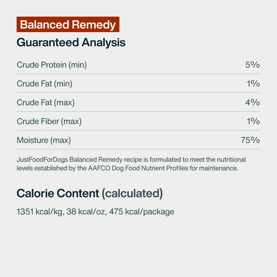Click the 75% moisture value
This screenshot has height=277, width=277.
coord(250,140)
